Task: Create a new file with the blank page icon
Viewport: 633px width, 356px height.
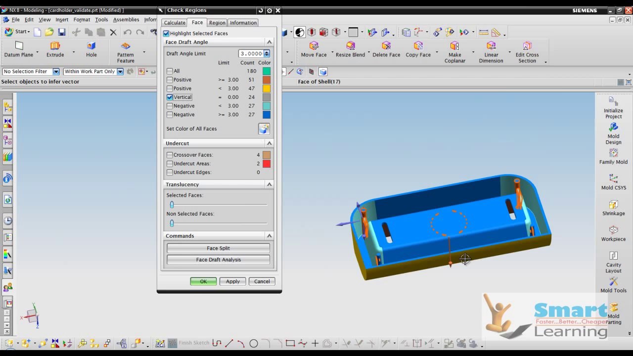Action: pyautogui.click(x=37, y=32)
